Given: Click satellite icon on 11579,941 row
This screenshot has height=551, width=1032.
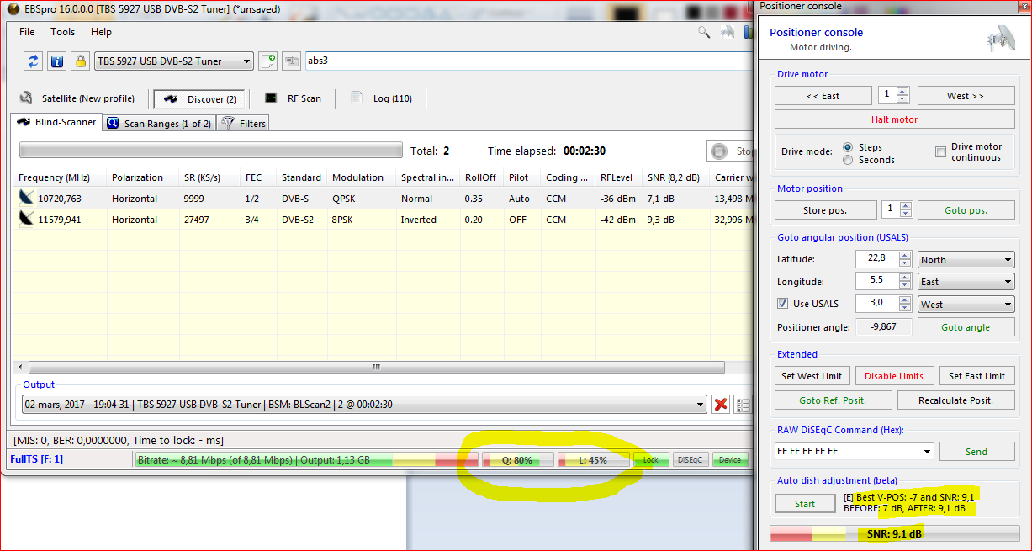Looking at the screenshot, I should 28,220.
